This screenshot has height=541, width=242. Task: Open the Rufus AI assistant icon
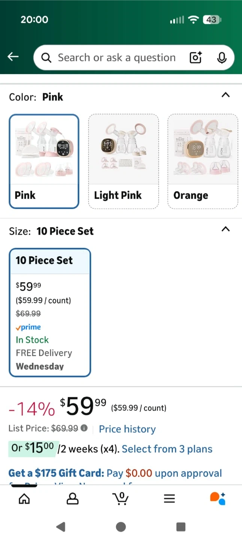[x=218, y=498]
